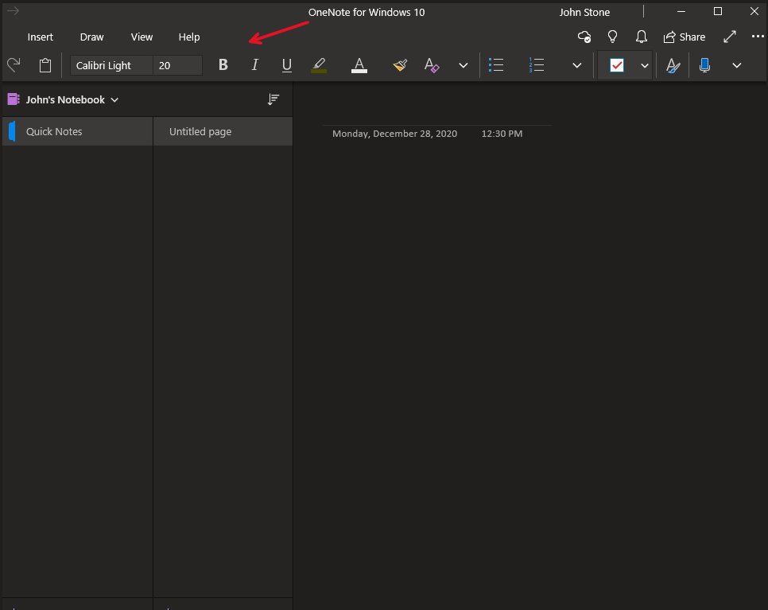This screenshot has width=768, height=610.
Task: Switch to the Draw tab
Action: tap(92, 37)
